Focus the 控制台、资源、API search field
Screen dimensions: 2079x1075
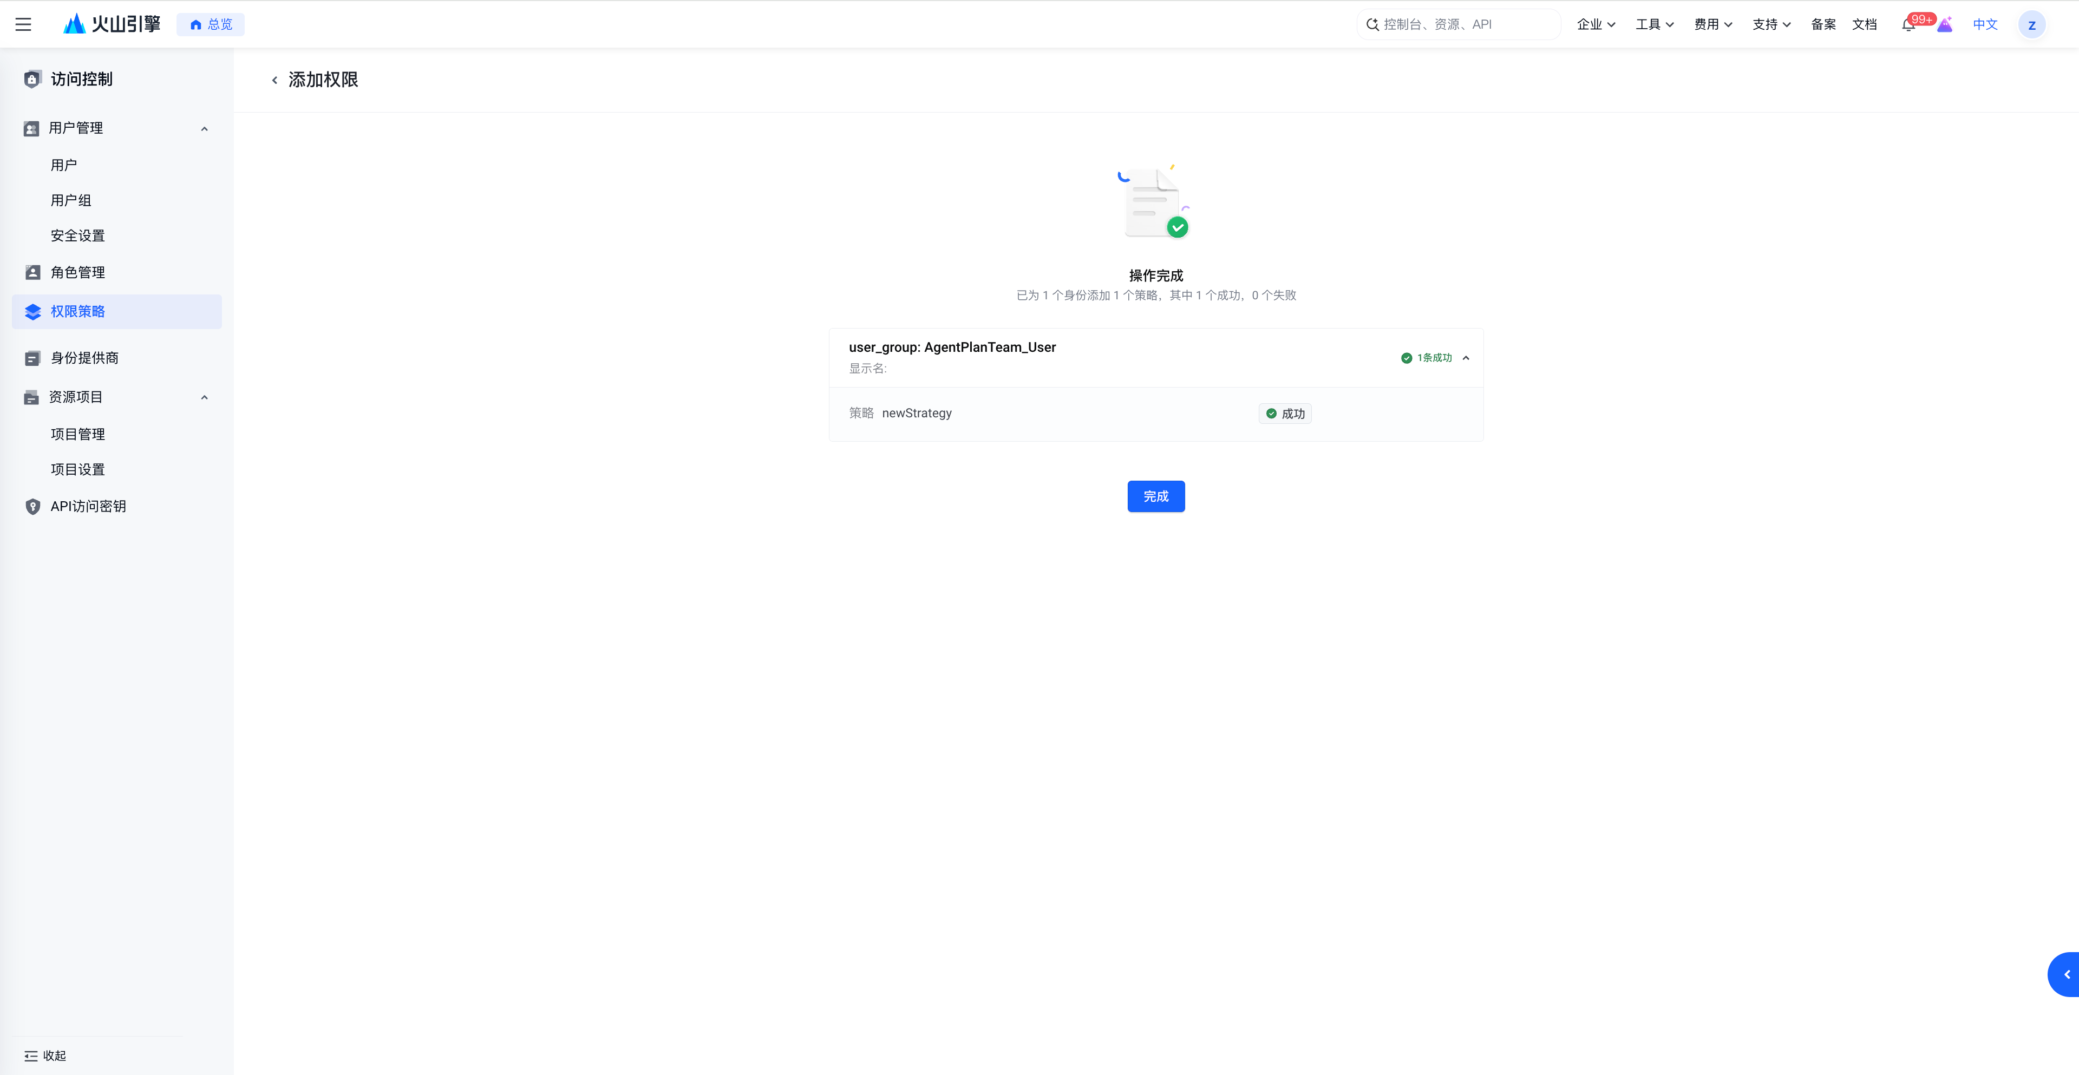click(x=1459, y=24)
